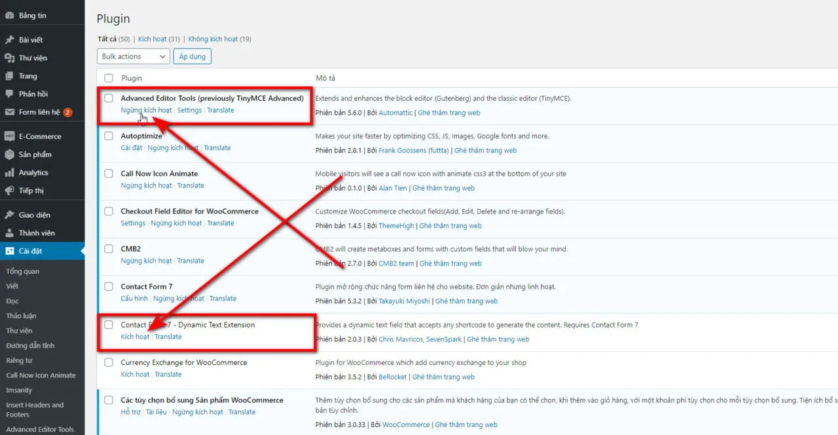Screen dimensions: 838x435
Task: Click the Analytics bar-chart icon
Action: tap(10, 172)
